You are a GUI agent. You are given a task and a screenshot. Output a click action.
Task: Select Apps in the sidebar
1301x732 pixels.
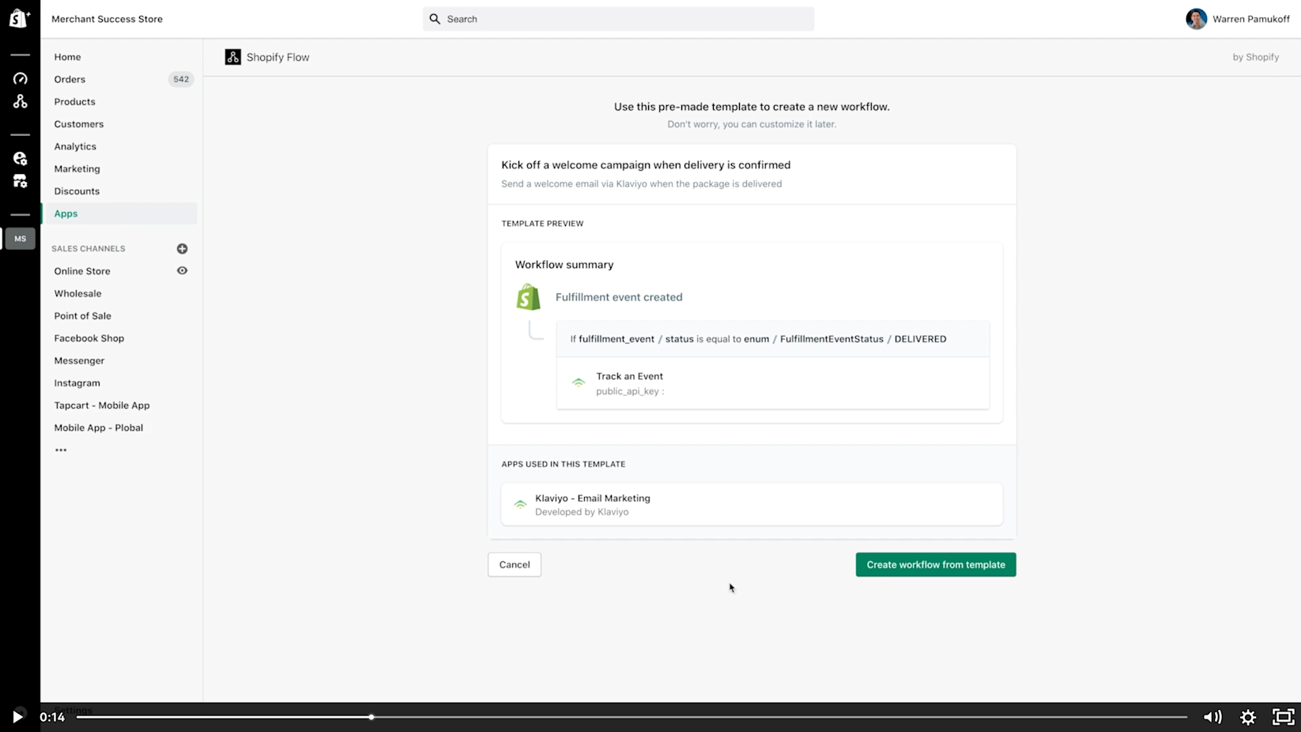click(121, 213)
